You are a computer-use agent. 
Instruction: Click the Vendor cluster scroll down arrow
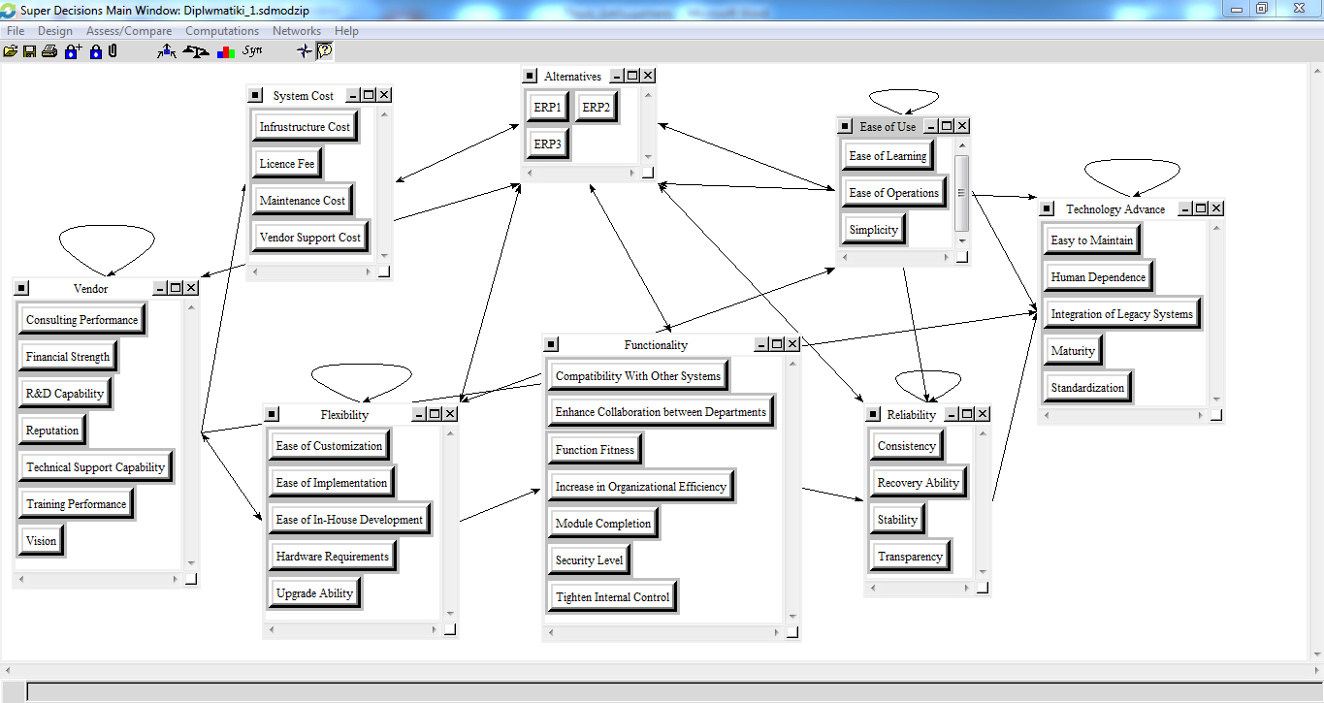[x=191, y=563]
